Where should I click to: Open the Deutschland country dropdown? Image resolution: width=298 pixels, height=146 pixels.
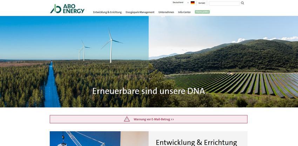coord(181,3)
